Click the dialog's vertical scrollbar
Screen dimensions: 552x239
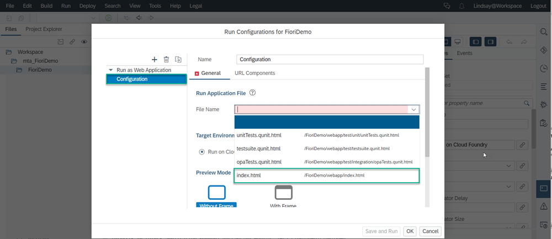coord(427,113)
